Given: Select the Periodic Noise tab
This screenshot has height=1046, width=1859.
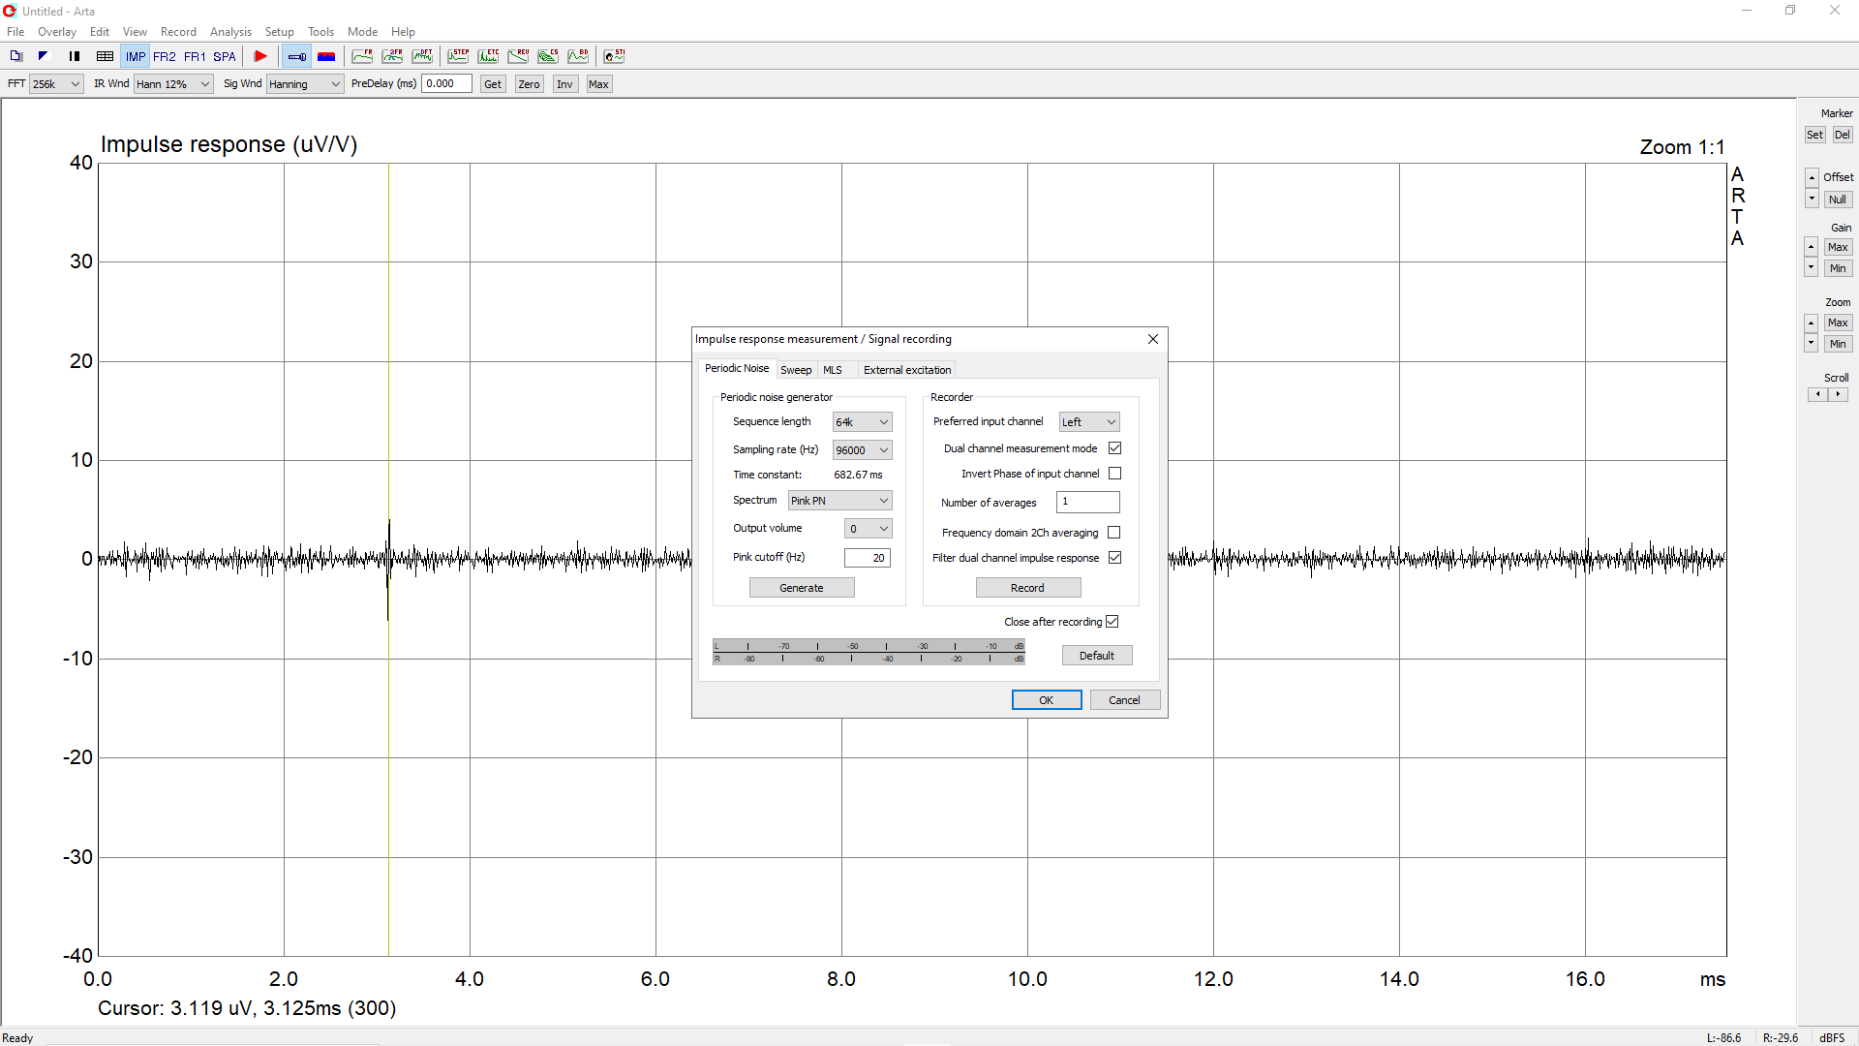Looking at the screenshot, I should tap(737, 368).
